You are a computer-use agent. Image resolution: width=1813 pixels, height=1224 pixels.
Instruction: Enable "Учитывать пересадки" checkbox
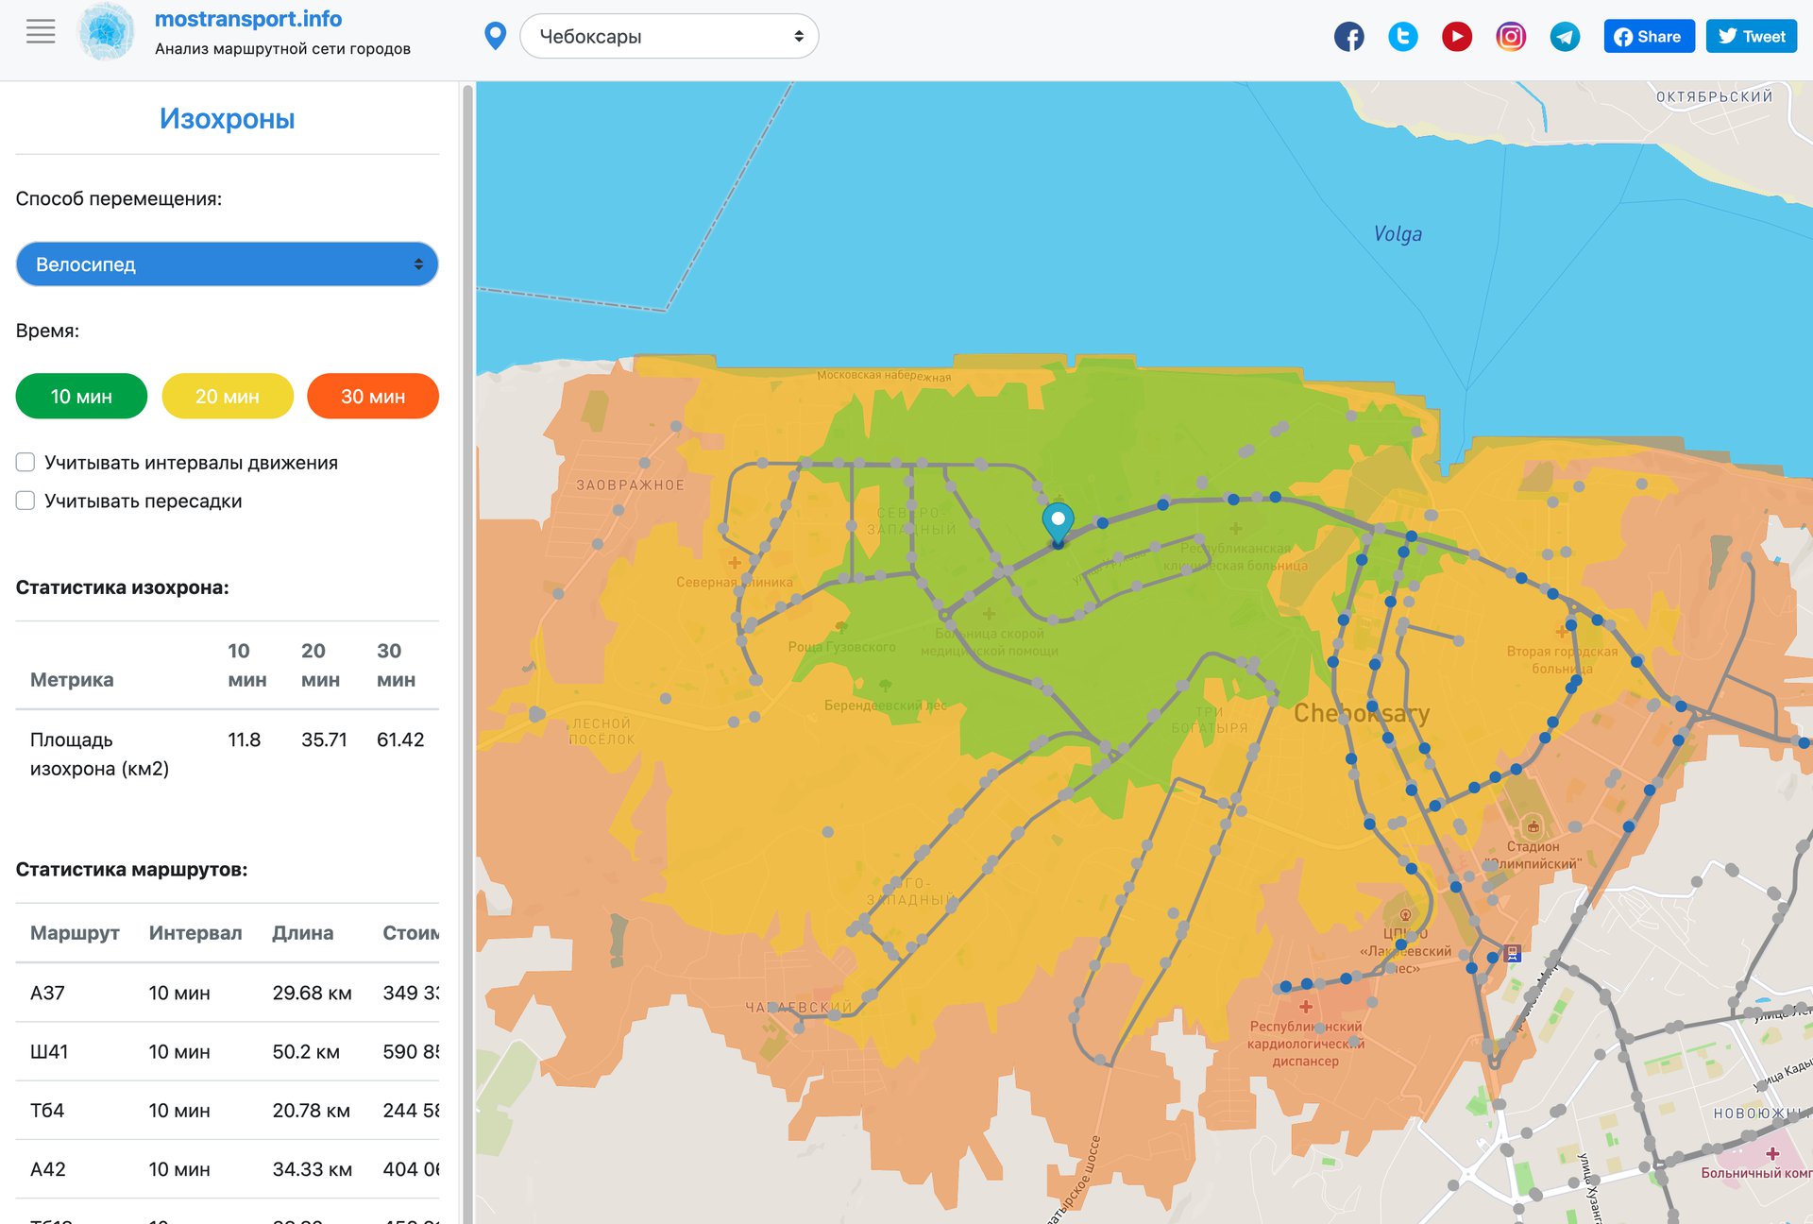click(x=25, y=501)
